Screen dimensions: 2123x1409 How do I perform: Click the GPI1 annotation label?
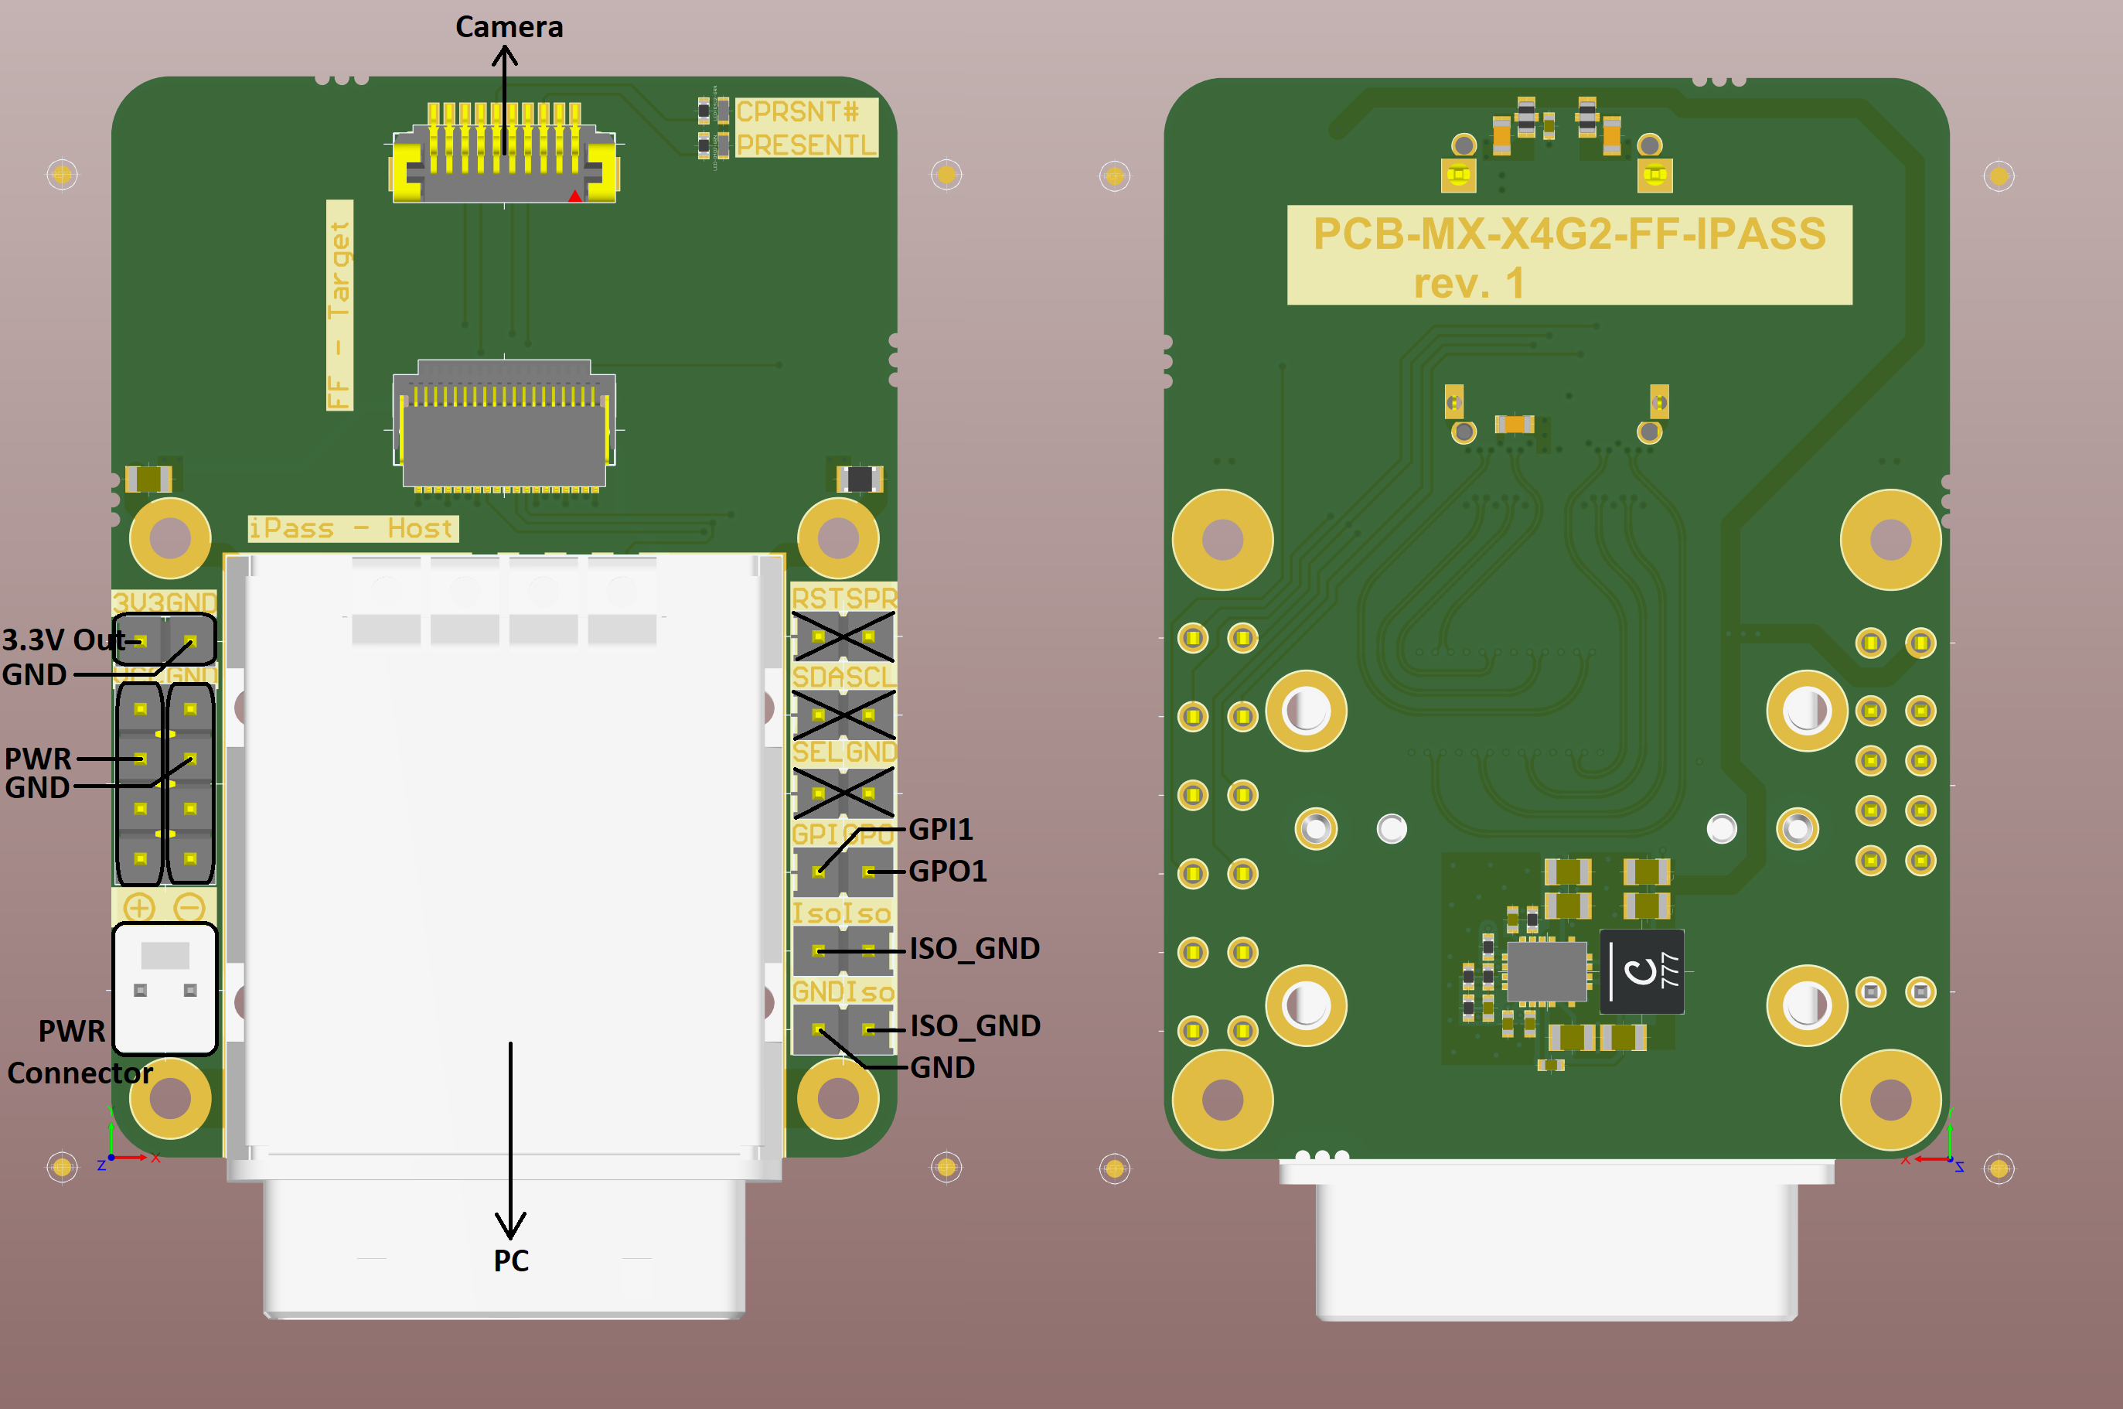(x=941, y=828)
